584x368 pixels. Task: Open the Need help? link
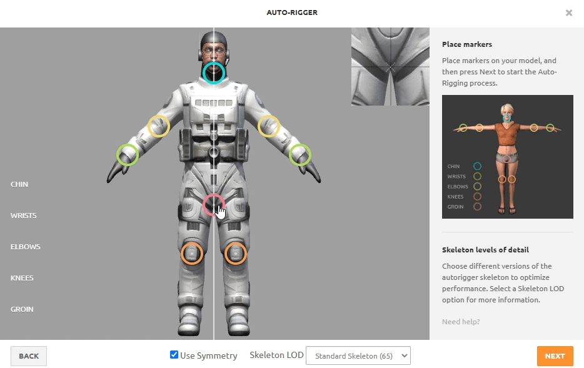[x=461, y=322]
